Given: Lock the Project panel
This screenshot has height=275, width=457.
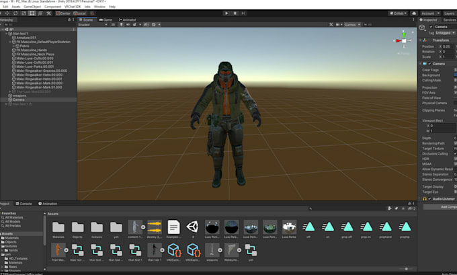Looking at the screenshot, I should pyautogui.click(x=409, y=203).
